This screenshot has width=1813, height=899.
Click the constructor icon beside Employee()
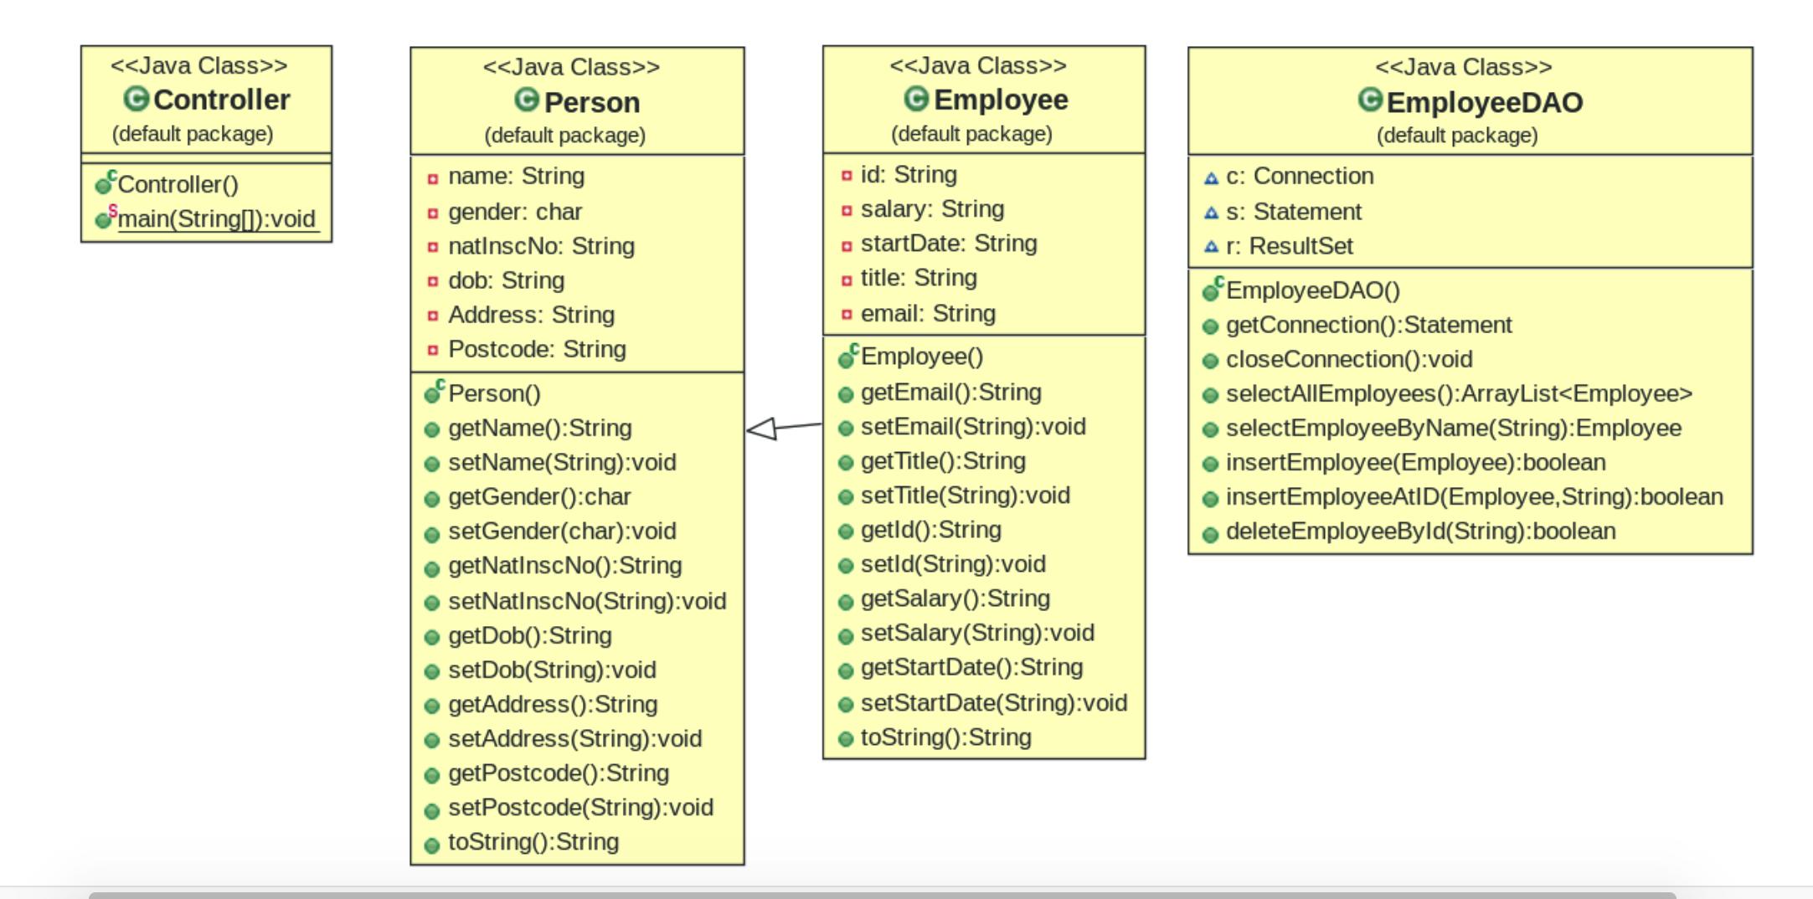click(x=846, y=357)
